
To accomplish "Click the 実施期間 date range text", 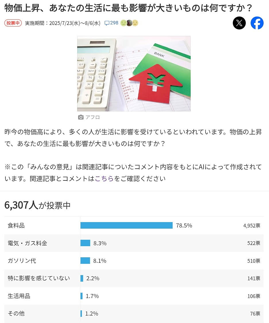I will click(x=63, y=23).
